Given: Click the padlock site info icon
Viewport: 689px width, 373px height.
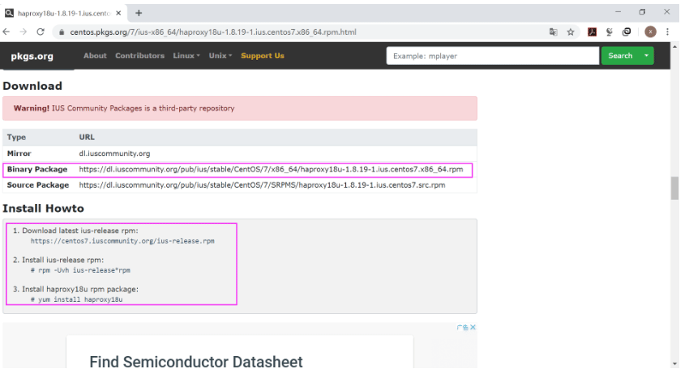Looking at the screenshot, I should click(x=62, y=32).
